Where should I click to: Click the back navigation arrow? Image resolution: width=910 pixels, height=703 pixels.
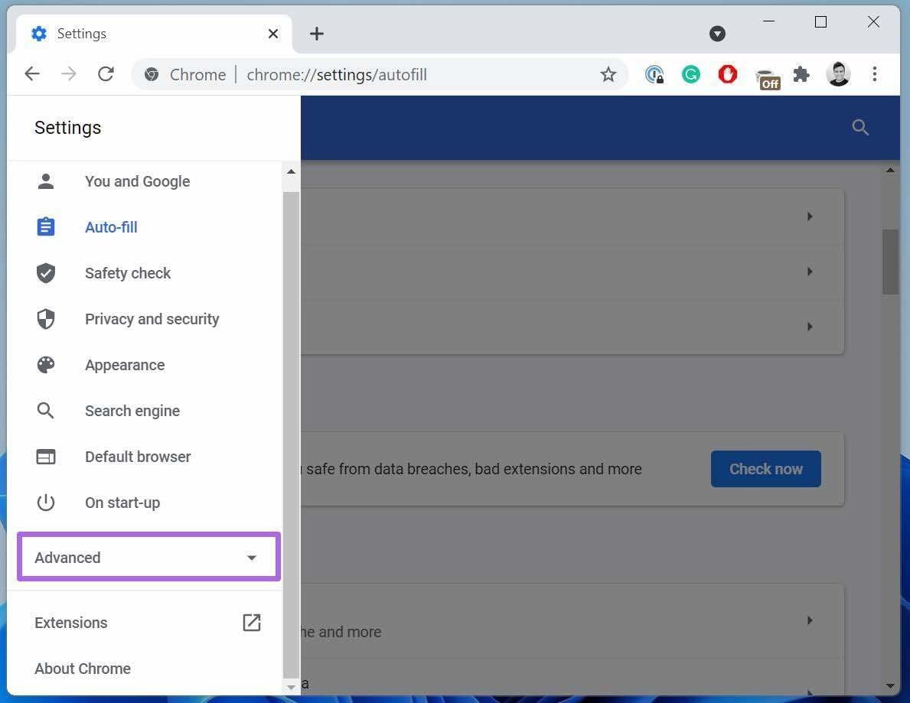click(32, 73)
